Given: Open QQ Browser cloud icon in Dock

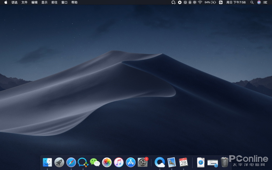Looking at the screenshot, I should pyautogui.click(x=160, y=162).
